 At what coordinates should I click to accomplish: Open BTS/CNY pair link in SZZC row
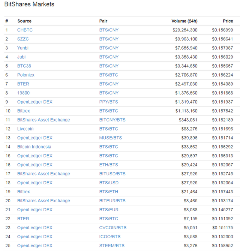(x=109, y=39)
